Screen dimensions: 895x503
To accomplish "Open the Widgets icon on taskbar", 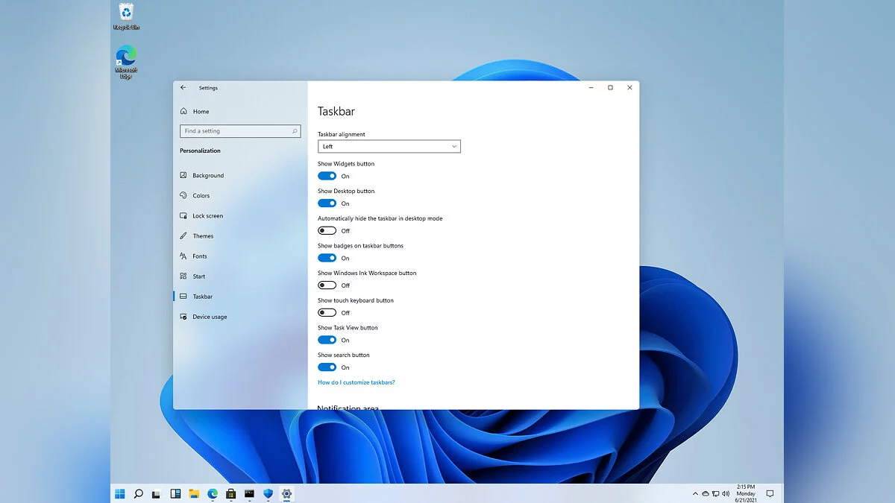I will pos(175,493).
